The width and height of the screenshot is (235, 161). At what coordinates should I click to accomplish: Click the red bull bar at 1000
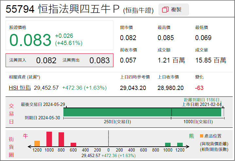coord(49,139)
